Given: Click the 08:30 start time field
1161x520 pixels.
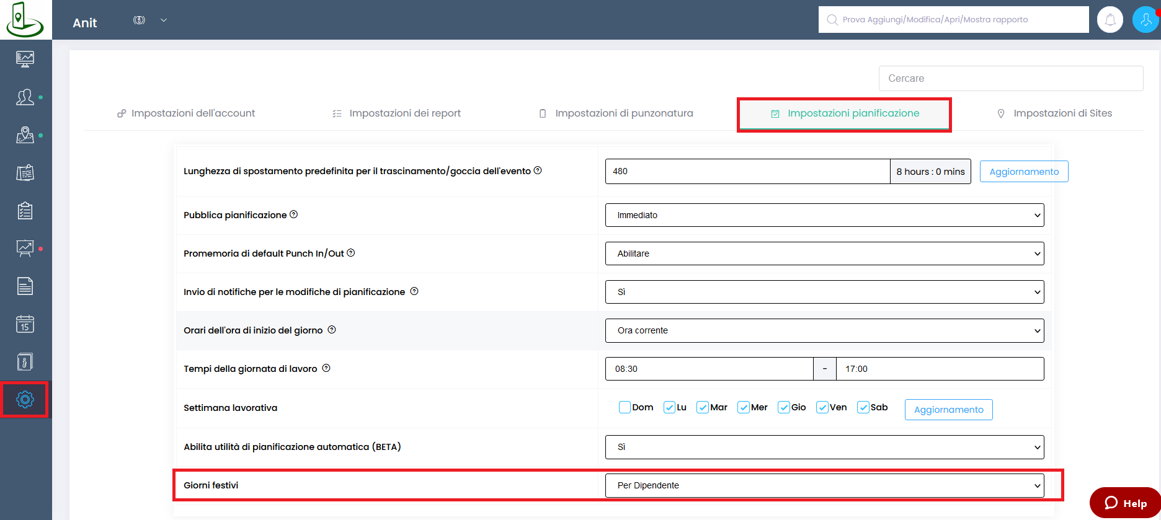Looking at the screenshot, I should click(x=709, y=369).
